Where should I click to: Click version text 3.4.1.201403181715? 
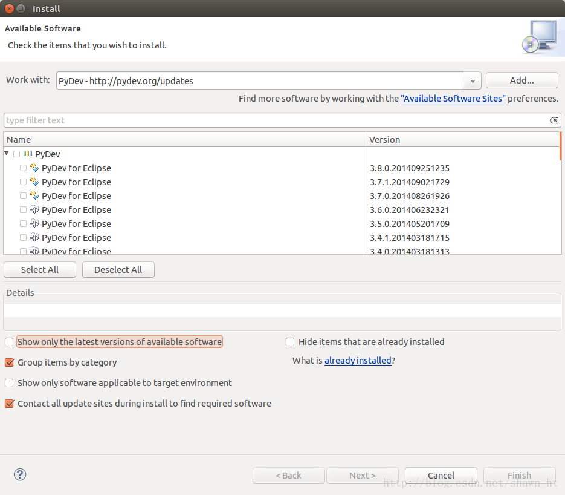coord(409,238)
